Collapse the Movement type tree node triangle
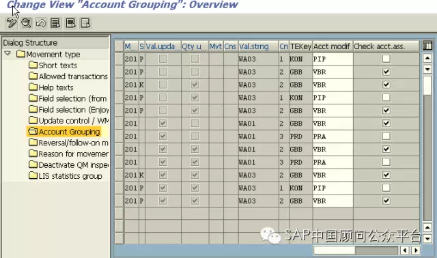This screenshot has width=437, height=258. (x=8, y=53)
